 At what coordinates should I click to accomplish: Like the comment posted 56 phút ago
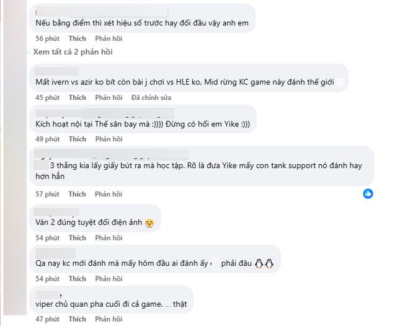tap(77, 38)
